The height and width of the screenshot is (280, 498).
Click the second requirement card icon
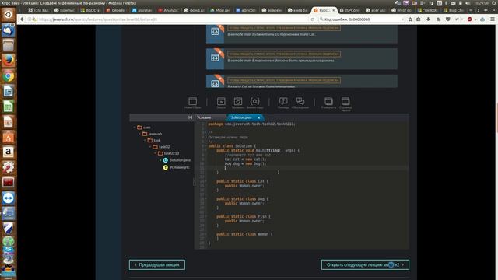[215, 58]
